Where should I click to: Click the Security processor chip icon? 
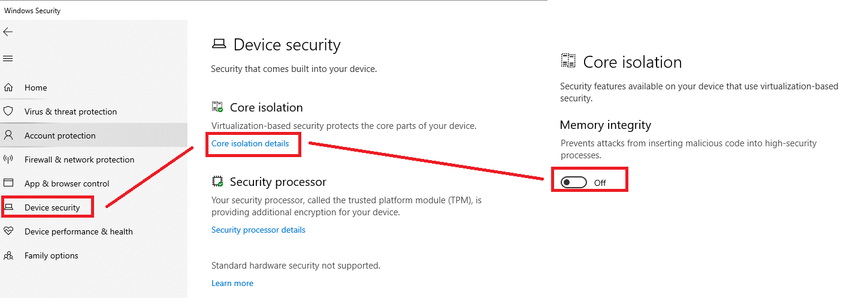click(x=217, y=181)
